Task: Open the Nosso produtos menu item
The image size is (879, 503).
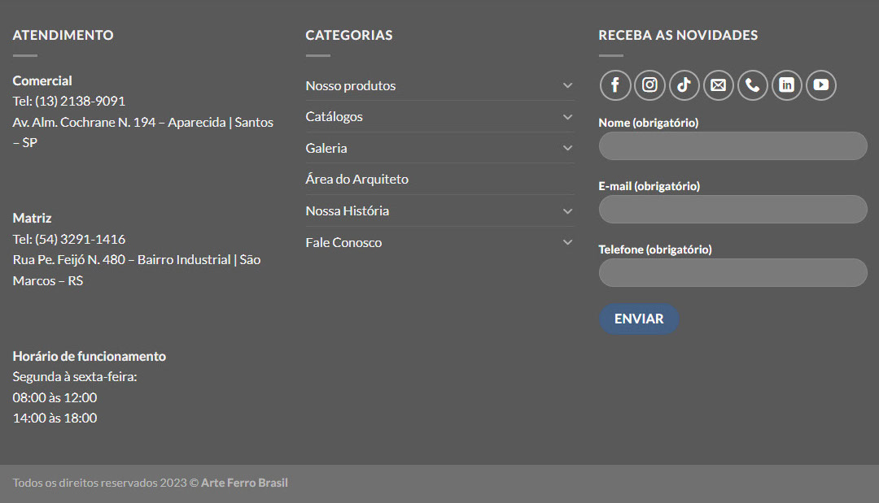Action: (x=351, y=85)
